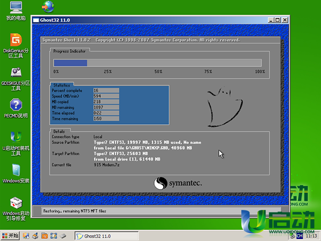Click the brush and drive quick launch icon
Viewport: 321px width, 241px height.
pyautogui.click(x=35, y=236)
